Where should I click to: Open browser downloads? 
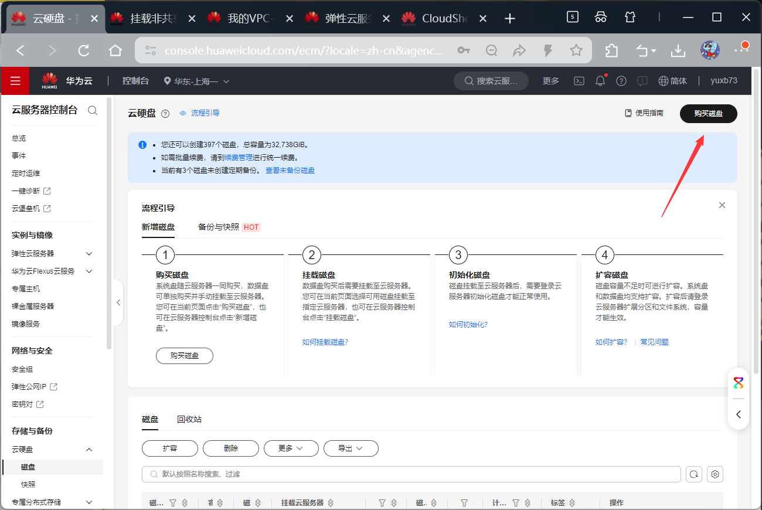(x=678, y=51)
